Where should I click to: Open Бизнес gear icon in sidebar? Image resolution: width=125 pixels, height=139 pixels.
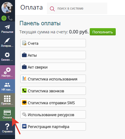[7, 55]
